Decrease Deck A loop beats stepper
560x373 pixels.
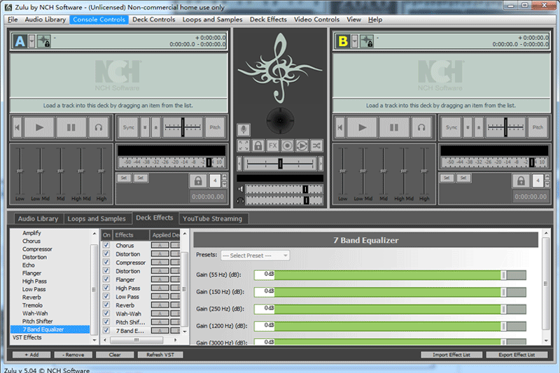click(x=224, y=185)
